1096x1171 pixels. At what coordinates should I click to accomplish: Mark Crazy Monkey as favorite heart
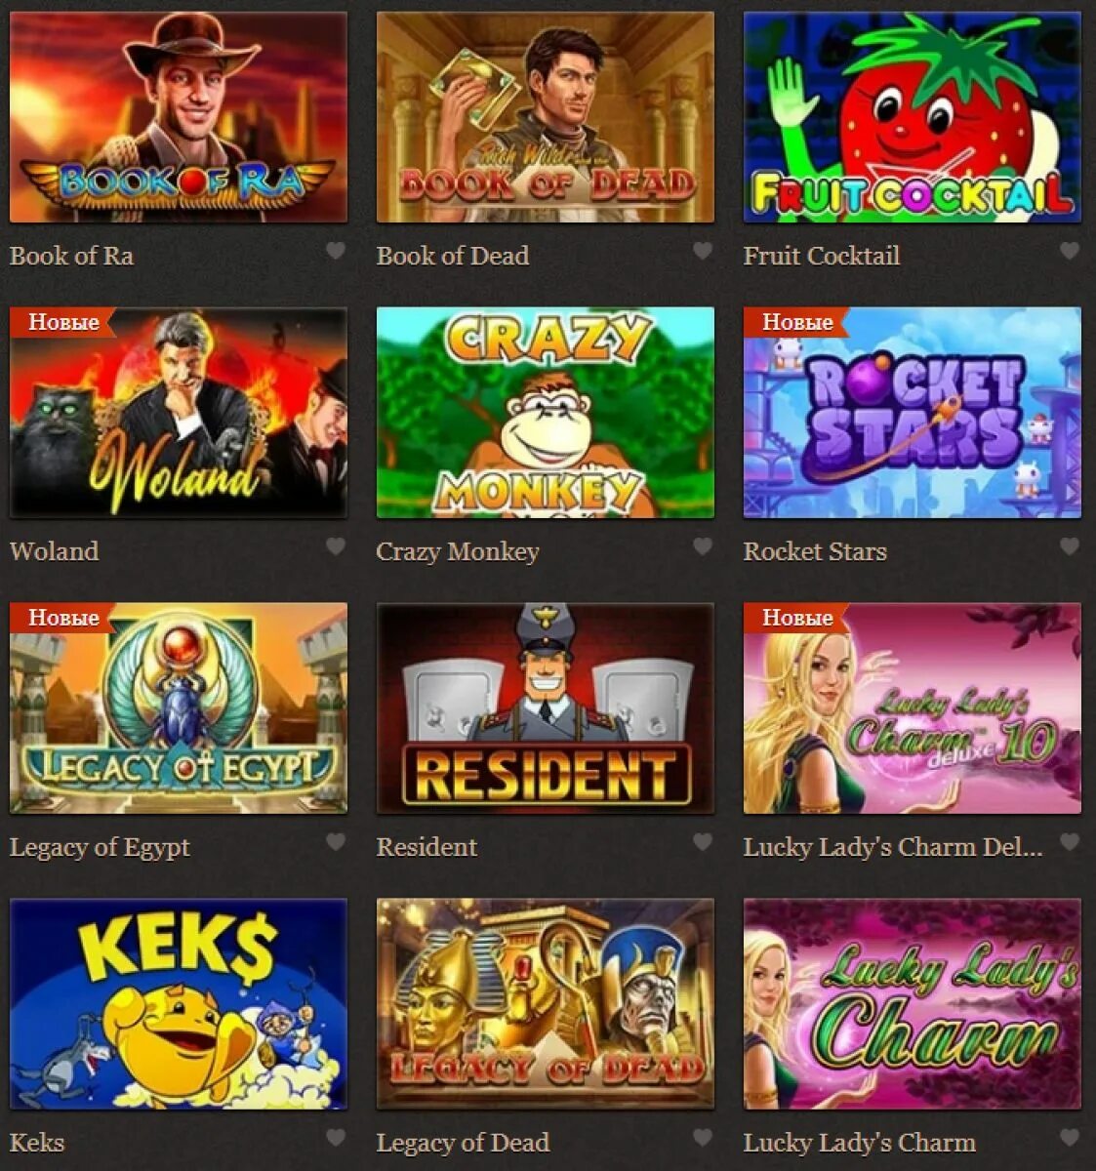click(x=702, y=546)
